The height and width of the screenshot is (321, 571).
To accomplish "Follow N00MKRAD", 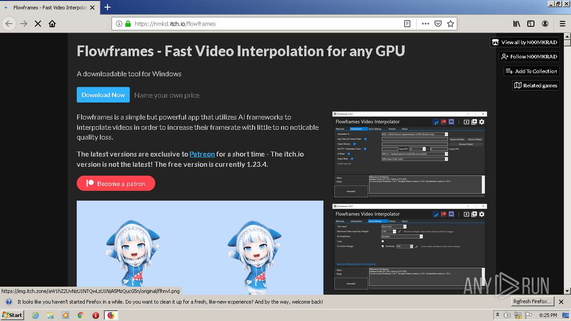I will click(529, 57).
